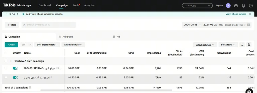Click the Ad group tab icon
The height and width of the screenshot is (93, 257).
[x=60, y=37]
